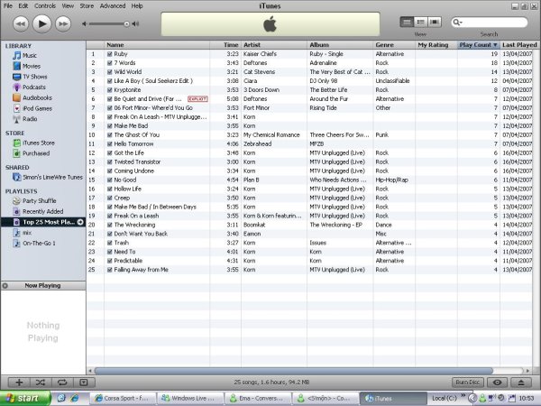Screen dimensions: 541x406
Task: Sort by the Play Count column arrow
Action: (495, 44)
